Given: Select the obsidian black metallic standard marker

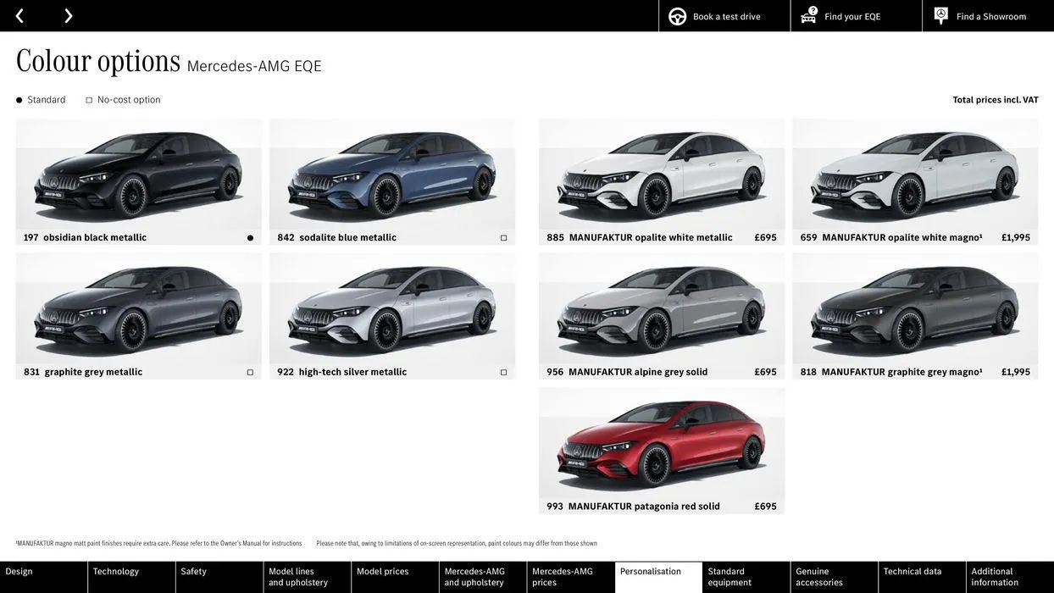Looking at the screenshot, I should [x=250, y=238].
